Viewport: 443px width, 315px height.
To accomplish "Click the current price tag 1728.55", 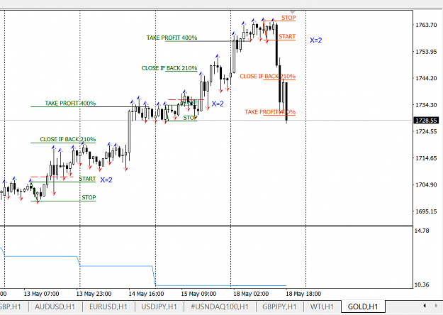I will coord(426,121).
